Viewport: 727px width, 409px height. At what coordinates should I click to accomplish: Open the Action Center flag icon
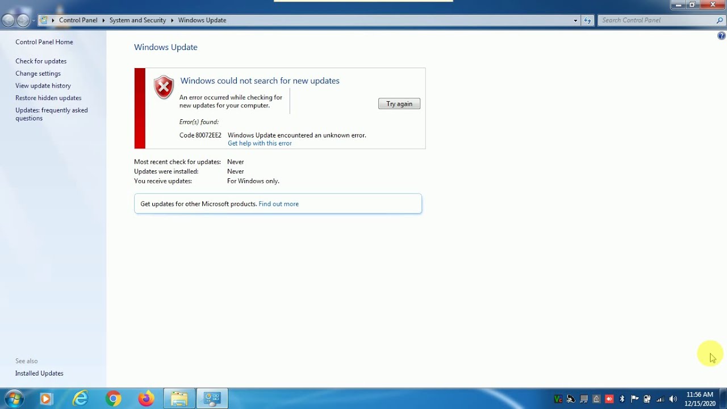634,399
